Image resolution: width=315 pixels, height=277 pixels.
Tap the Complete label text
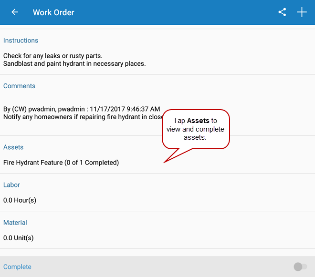17,267
